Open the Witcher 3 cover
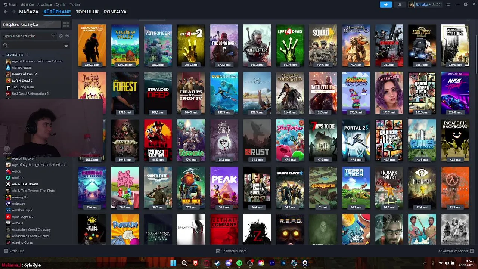This screenshot has height=269, width=478. (x=257, y=46)
